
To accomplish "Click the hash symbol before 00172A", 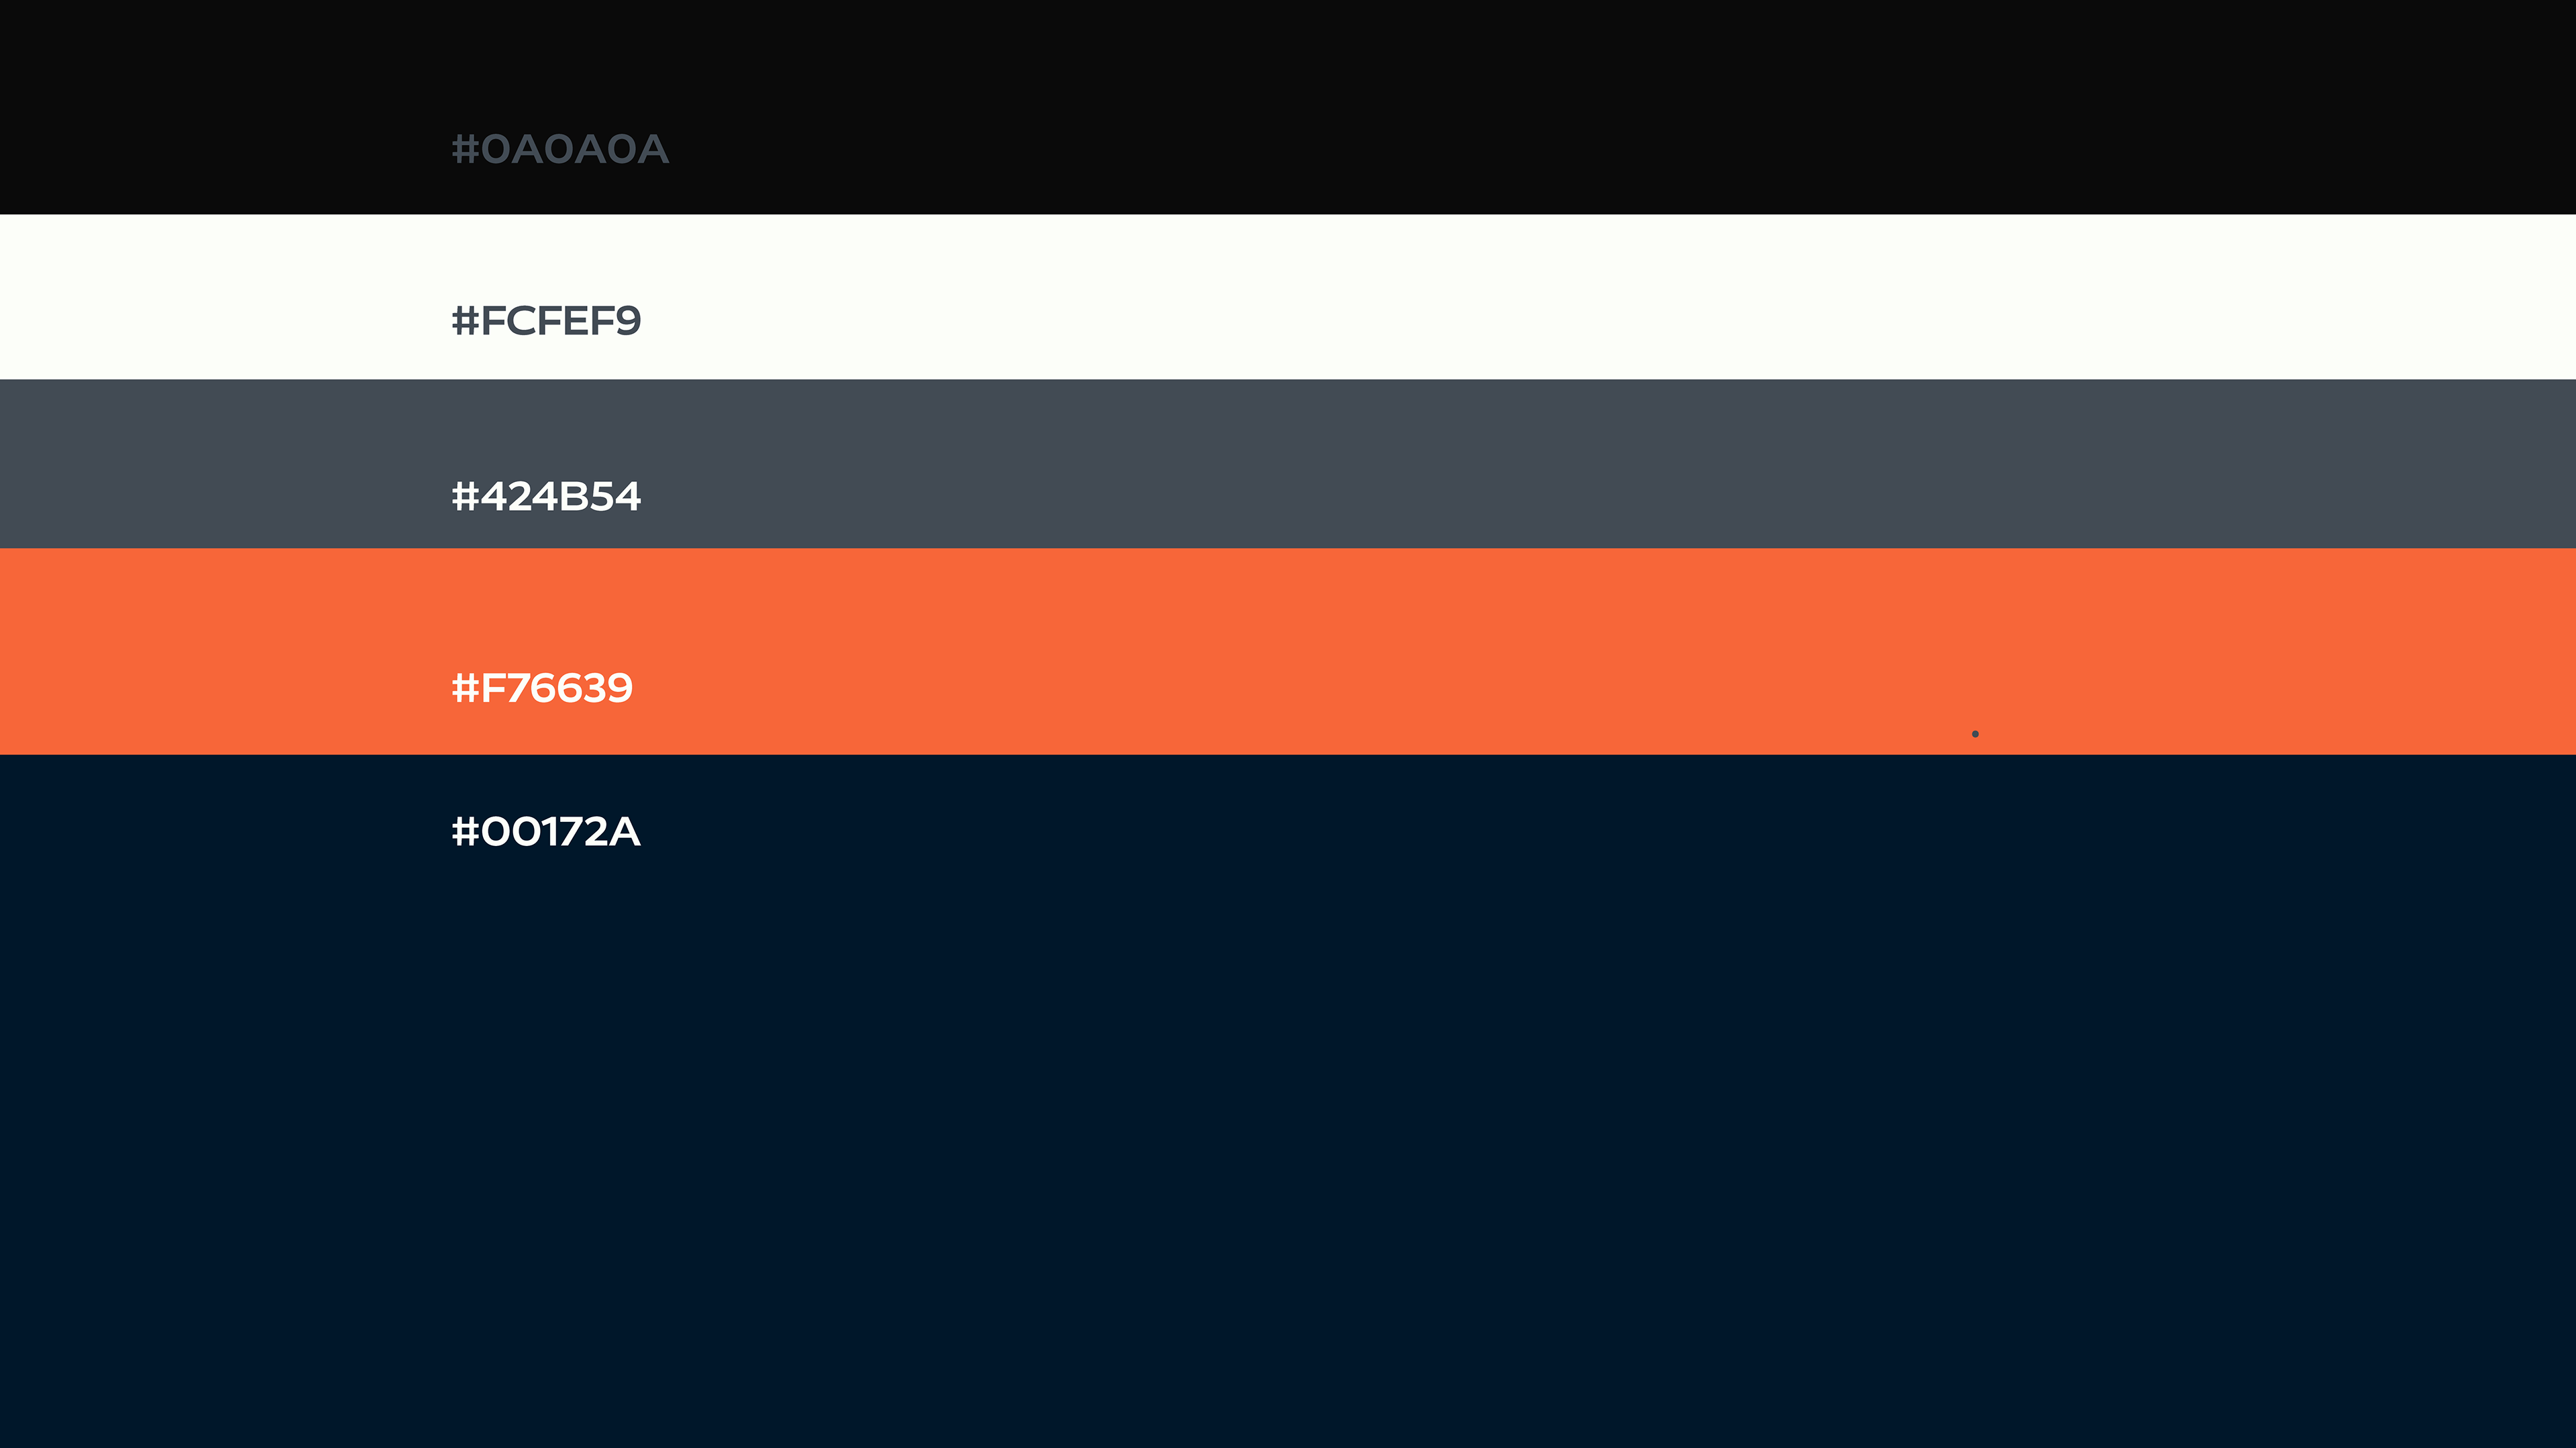I will coord(465,831).
